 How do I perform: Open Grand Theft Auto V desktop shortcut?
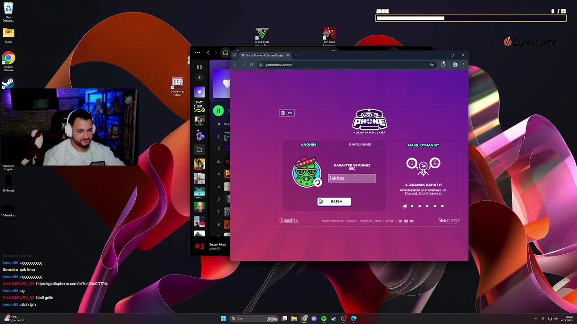coord(262,36)
